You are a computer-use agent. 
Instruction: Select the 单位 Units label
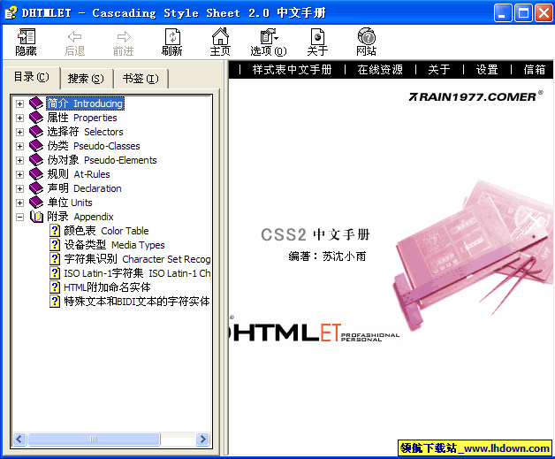pyautogui.click(x=70, y=203)
